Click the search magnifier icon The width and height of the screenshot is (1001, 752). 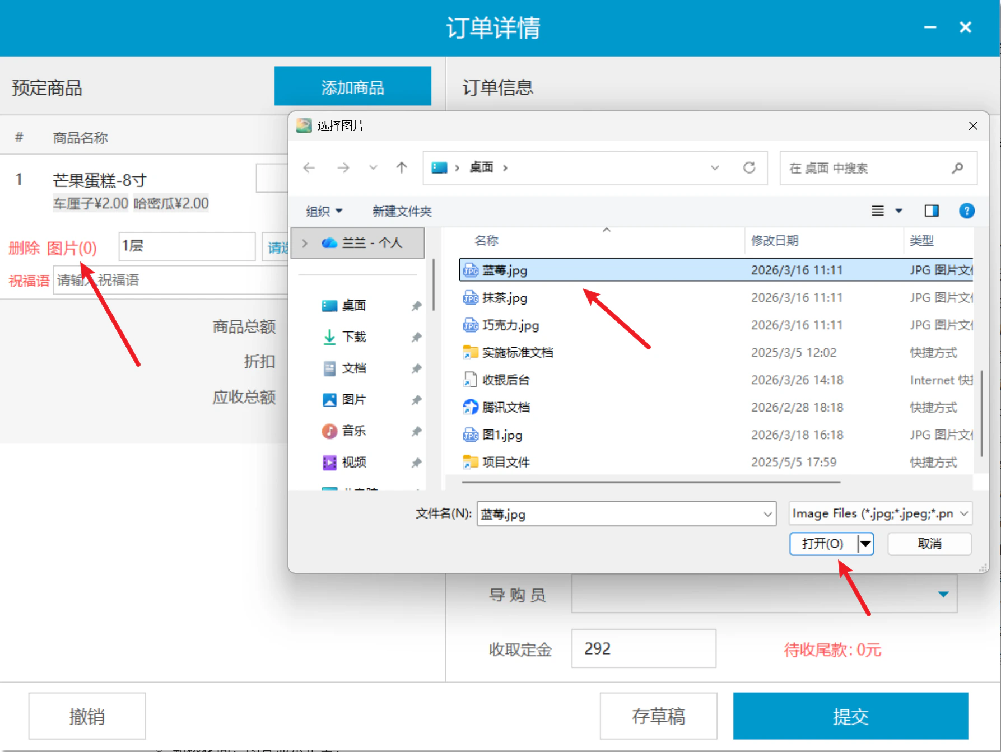[x=958, y=167]
